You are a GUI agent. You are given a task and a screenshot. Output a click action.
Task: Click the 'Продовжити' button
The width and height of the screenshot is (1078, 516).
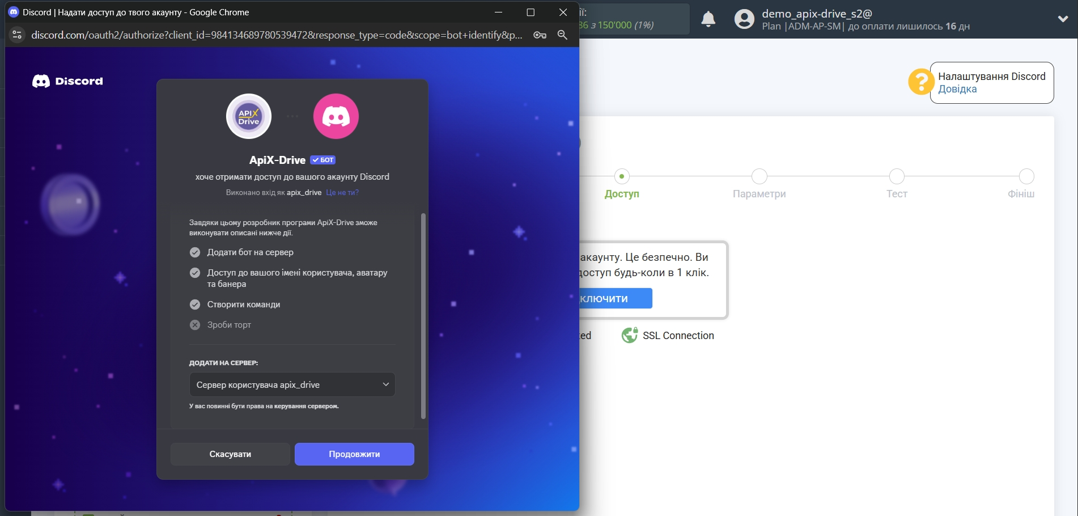pos(354,454)
